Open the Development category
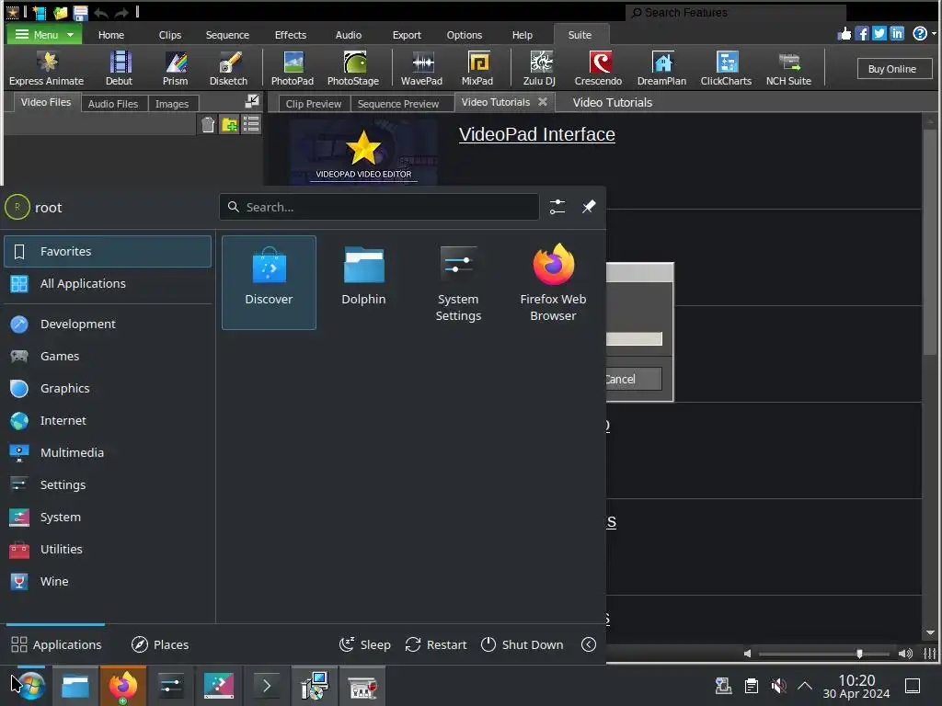 tap(108, 324)
